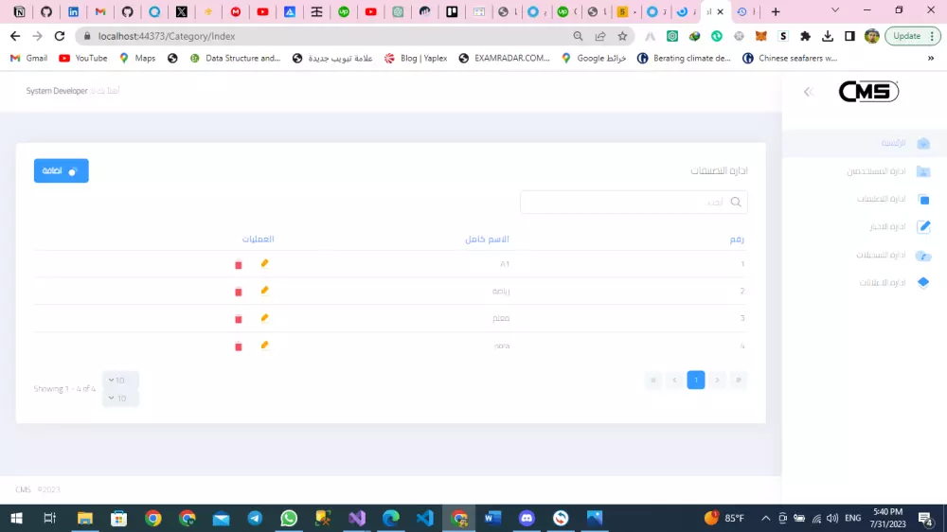Open Data Structure and... bookmark
Viewport: 947px width, 532px height.
[236, 58]
